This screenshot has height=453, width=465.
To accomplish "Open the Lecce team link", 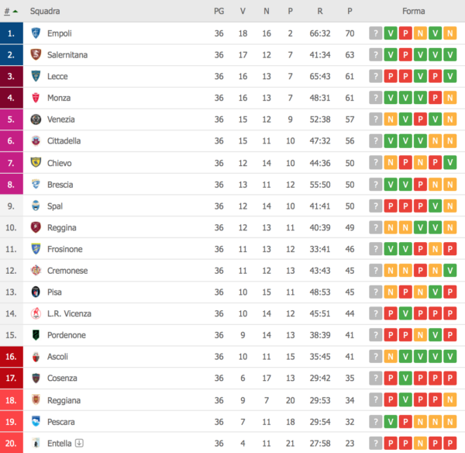I will [58, 77].
